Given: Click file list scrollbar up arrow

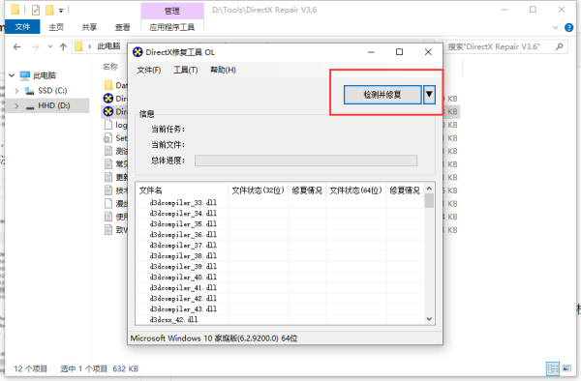Looking at the screenshot, I should click(x=429, y=189).
